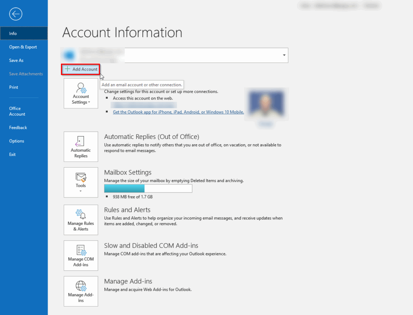The image size is (413, 315).
Task: Open Automatic Replies settings
Action: (81, 147)
